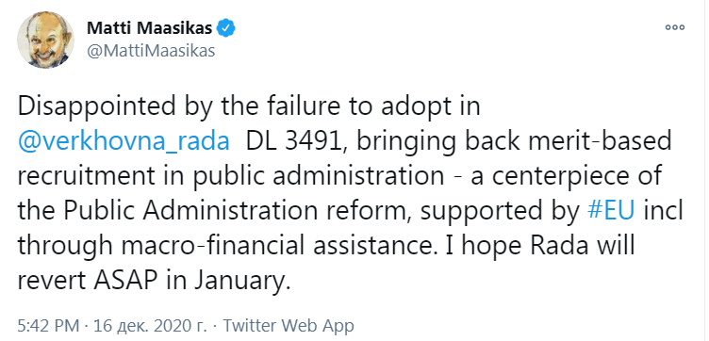The image size is (709, 341).
Task: Click the 5:42 PM timestamp
Action: (x=49, y=325)
